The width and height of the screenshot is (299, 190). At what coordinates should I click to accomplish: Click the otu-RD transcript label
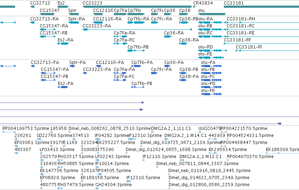coord(206,47)
